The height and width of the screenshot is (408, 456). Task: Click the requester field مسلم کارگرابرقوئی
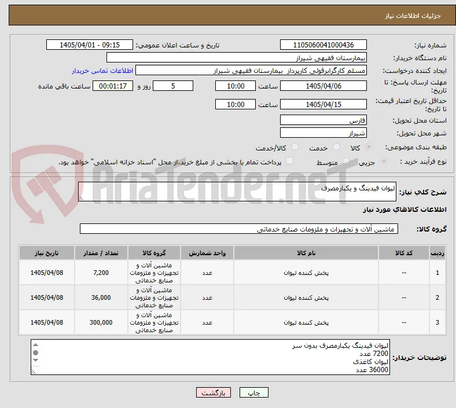[x=251, y=71]
